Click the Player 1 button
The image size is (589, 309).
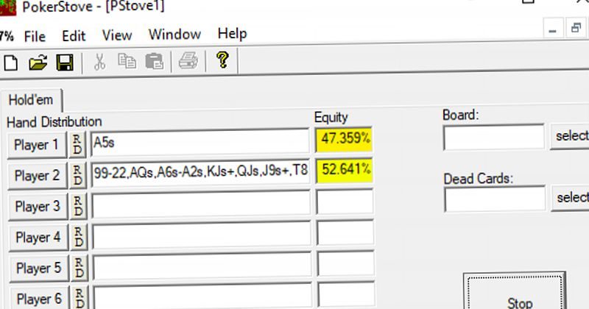pyautogui.click(x=36, y=145)
